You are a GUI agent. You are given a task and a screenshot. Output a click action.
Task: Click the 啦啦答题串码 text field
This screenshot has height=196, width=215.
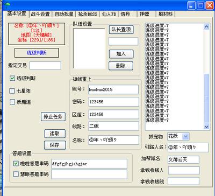pos(89,164)
